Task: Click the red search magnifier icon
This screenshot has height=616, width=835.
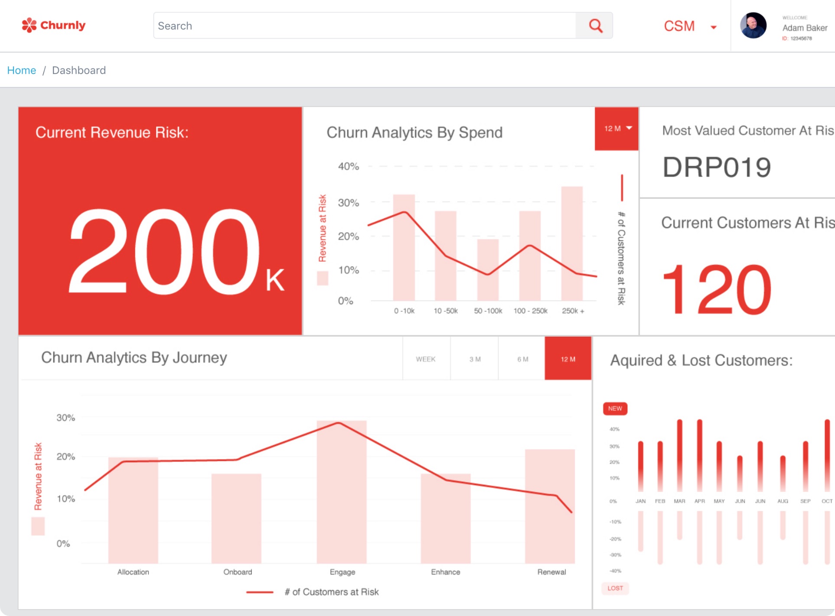Action: click(x=595, y=26)
